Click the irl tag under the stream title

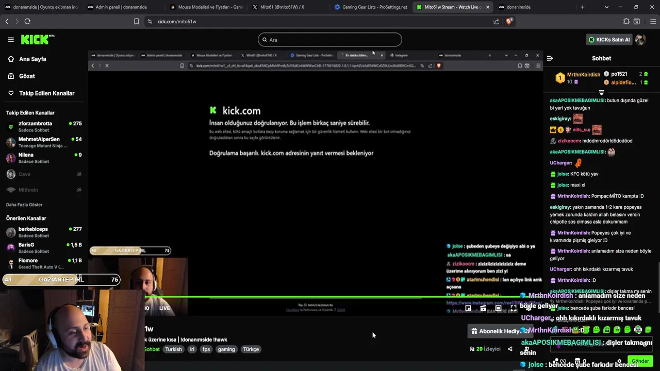point(192,349)
